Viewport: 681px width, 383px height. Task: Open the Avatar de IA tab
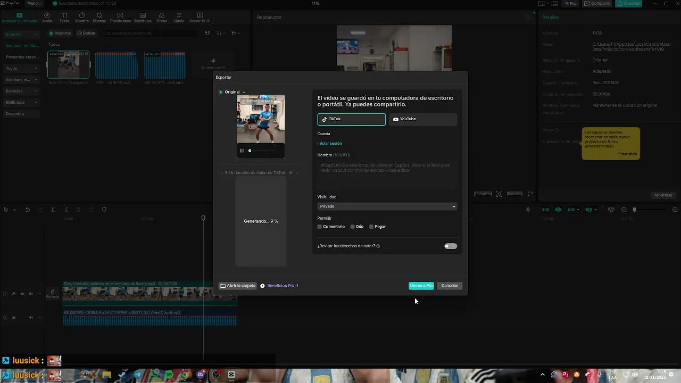click(x=200, y=18)
